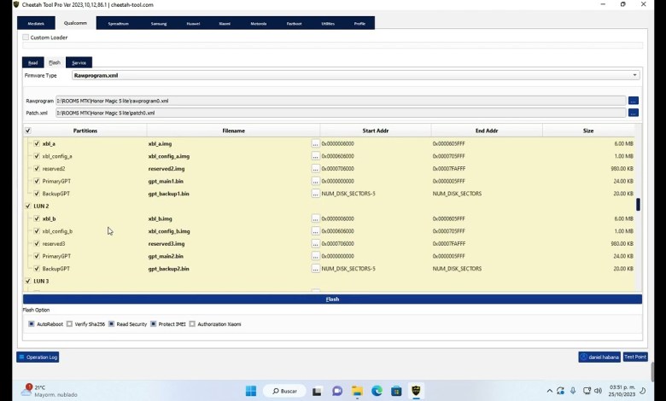This screenshot has width=666, height=401.
Task: Open weather widget showing 21°C
Action: 50,391
